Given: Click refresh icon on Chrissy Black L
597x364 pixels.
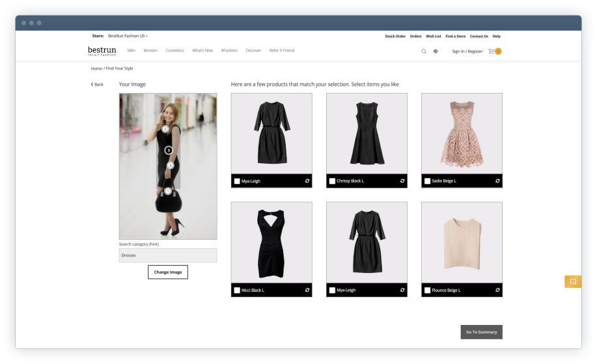Looking at the screenshot, I should [x=402, y=181].
